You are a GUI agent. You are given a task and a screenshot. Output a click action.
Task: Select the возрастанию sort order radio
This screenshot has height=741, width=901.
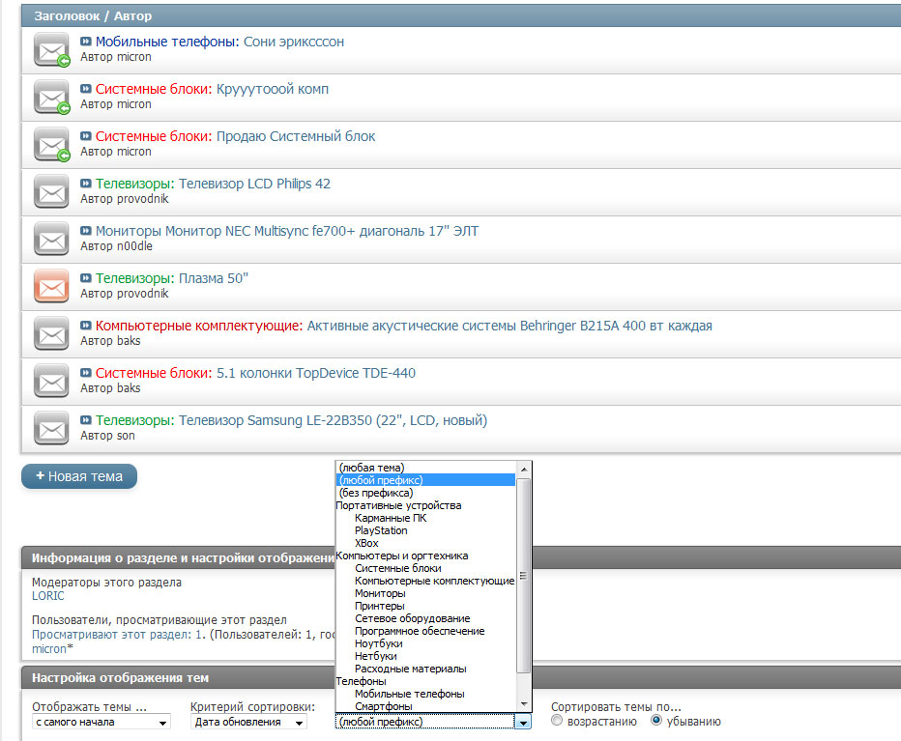click(558, 722)
